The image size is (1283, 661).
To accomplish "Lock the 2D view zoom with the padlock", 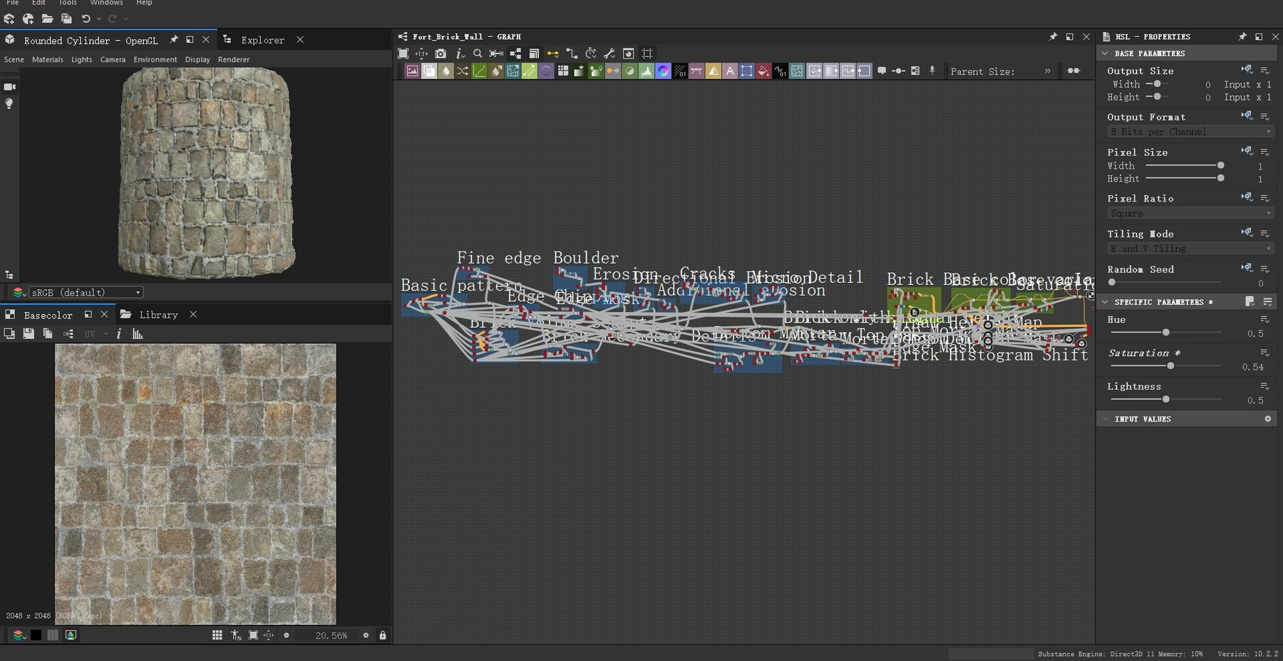I will pyautogui.click(x=383, y=635).
